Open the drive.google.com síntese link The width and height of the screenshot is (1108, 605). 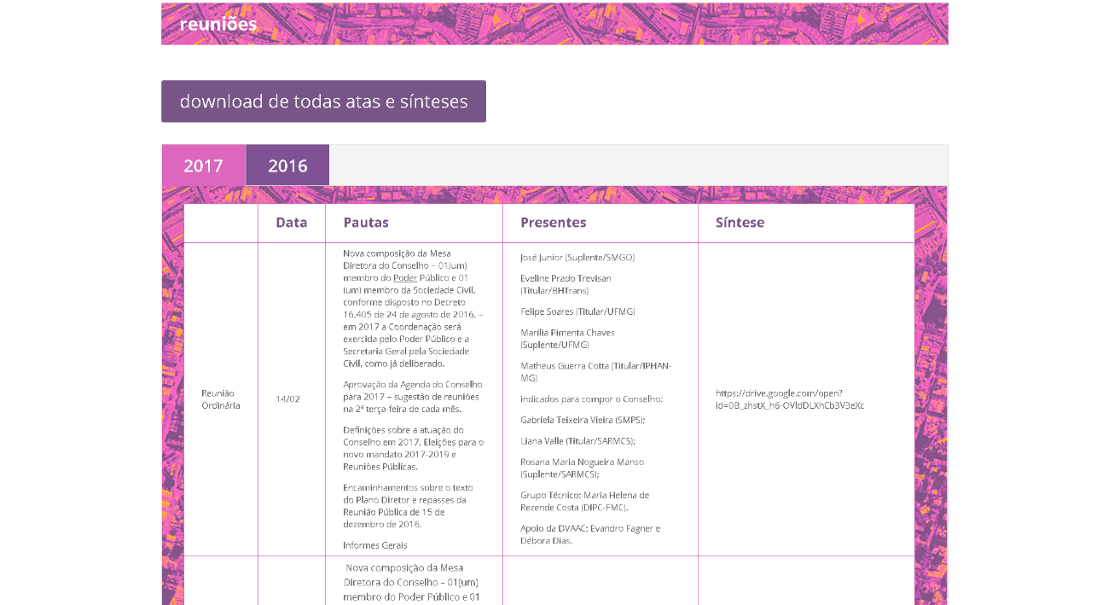pyautogui.click(x=790, y=399)
